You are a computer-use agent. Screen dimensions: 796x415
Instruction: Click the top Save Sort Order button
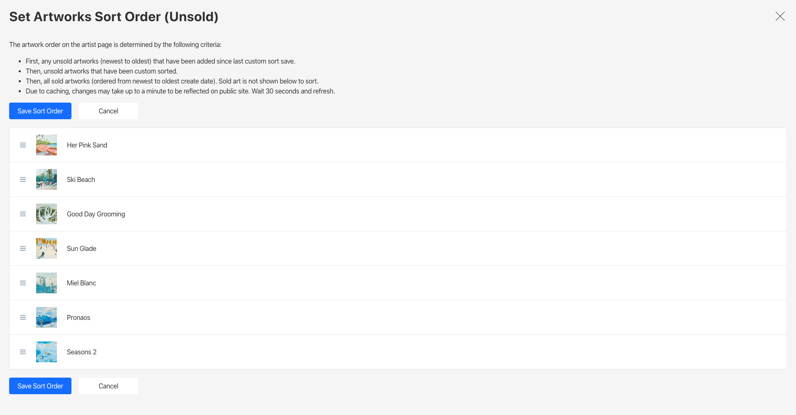tap(40, 111)
